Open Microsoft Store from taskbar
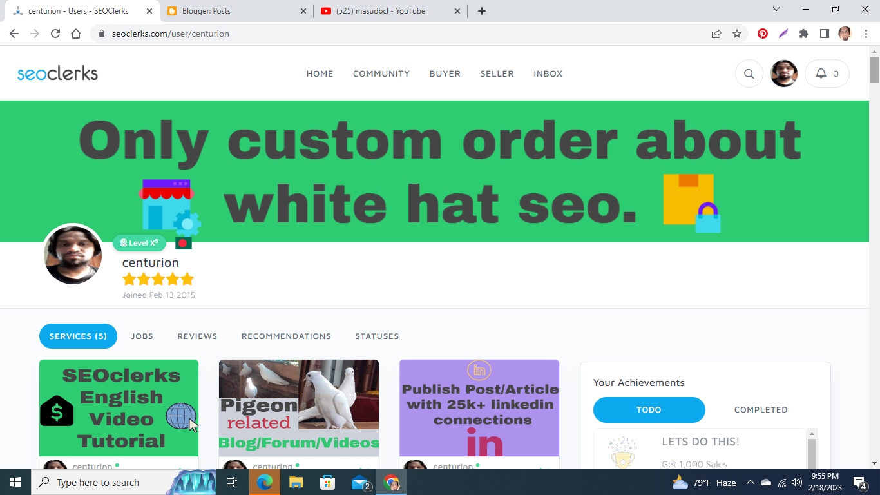Screen dimensions: 880x495 (x=328, y=482)
